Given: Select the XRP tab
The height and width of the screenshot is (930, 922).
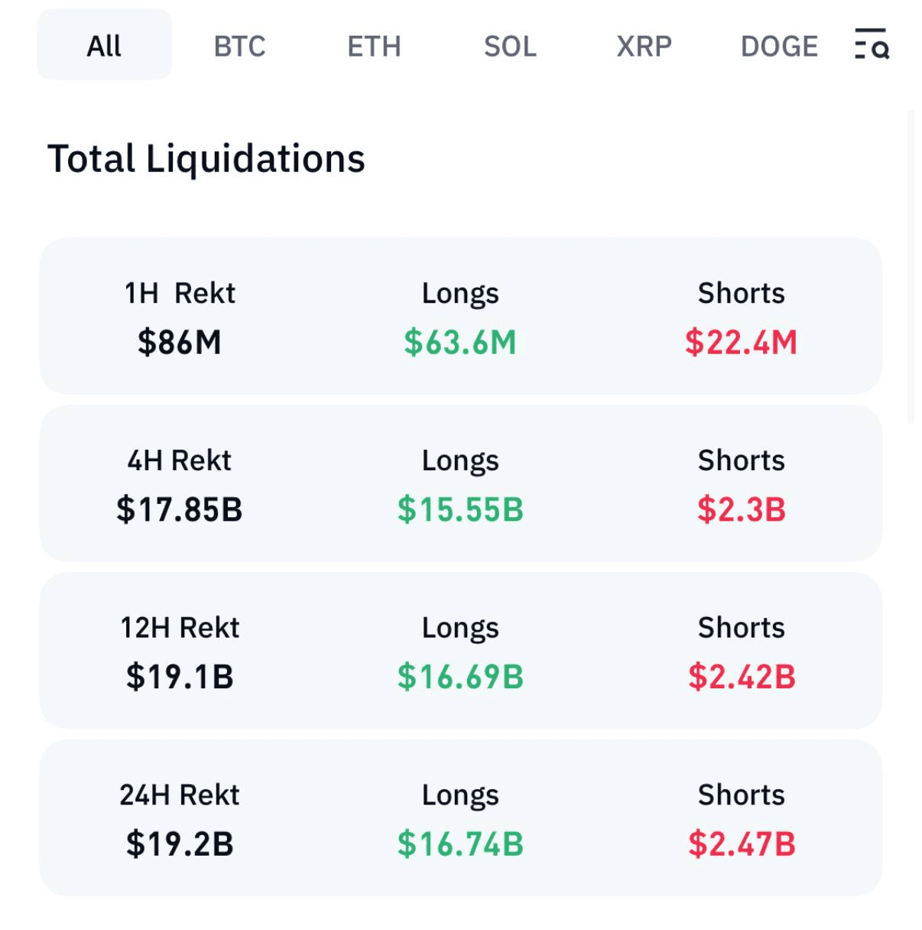Looking at the screenshot, I should point(644,47).
